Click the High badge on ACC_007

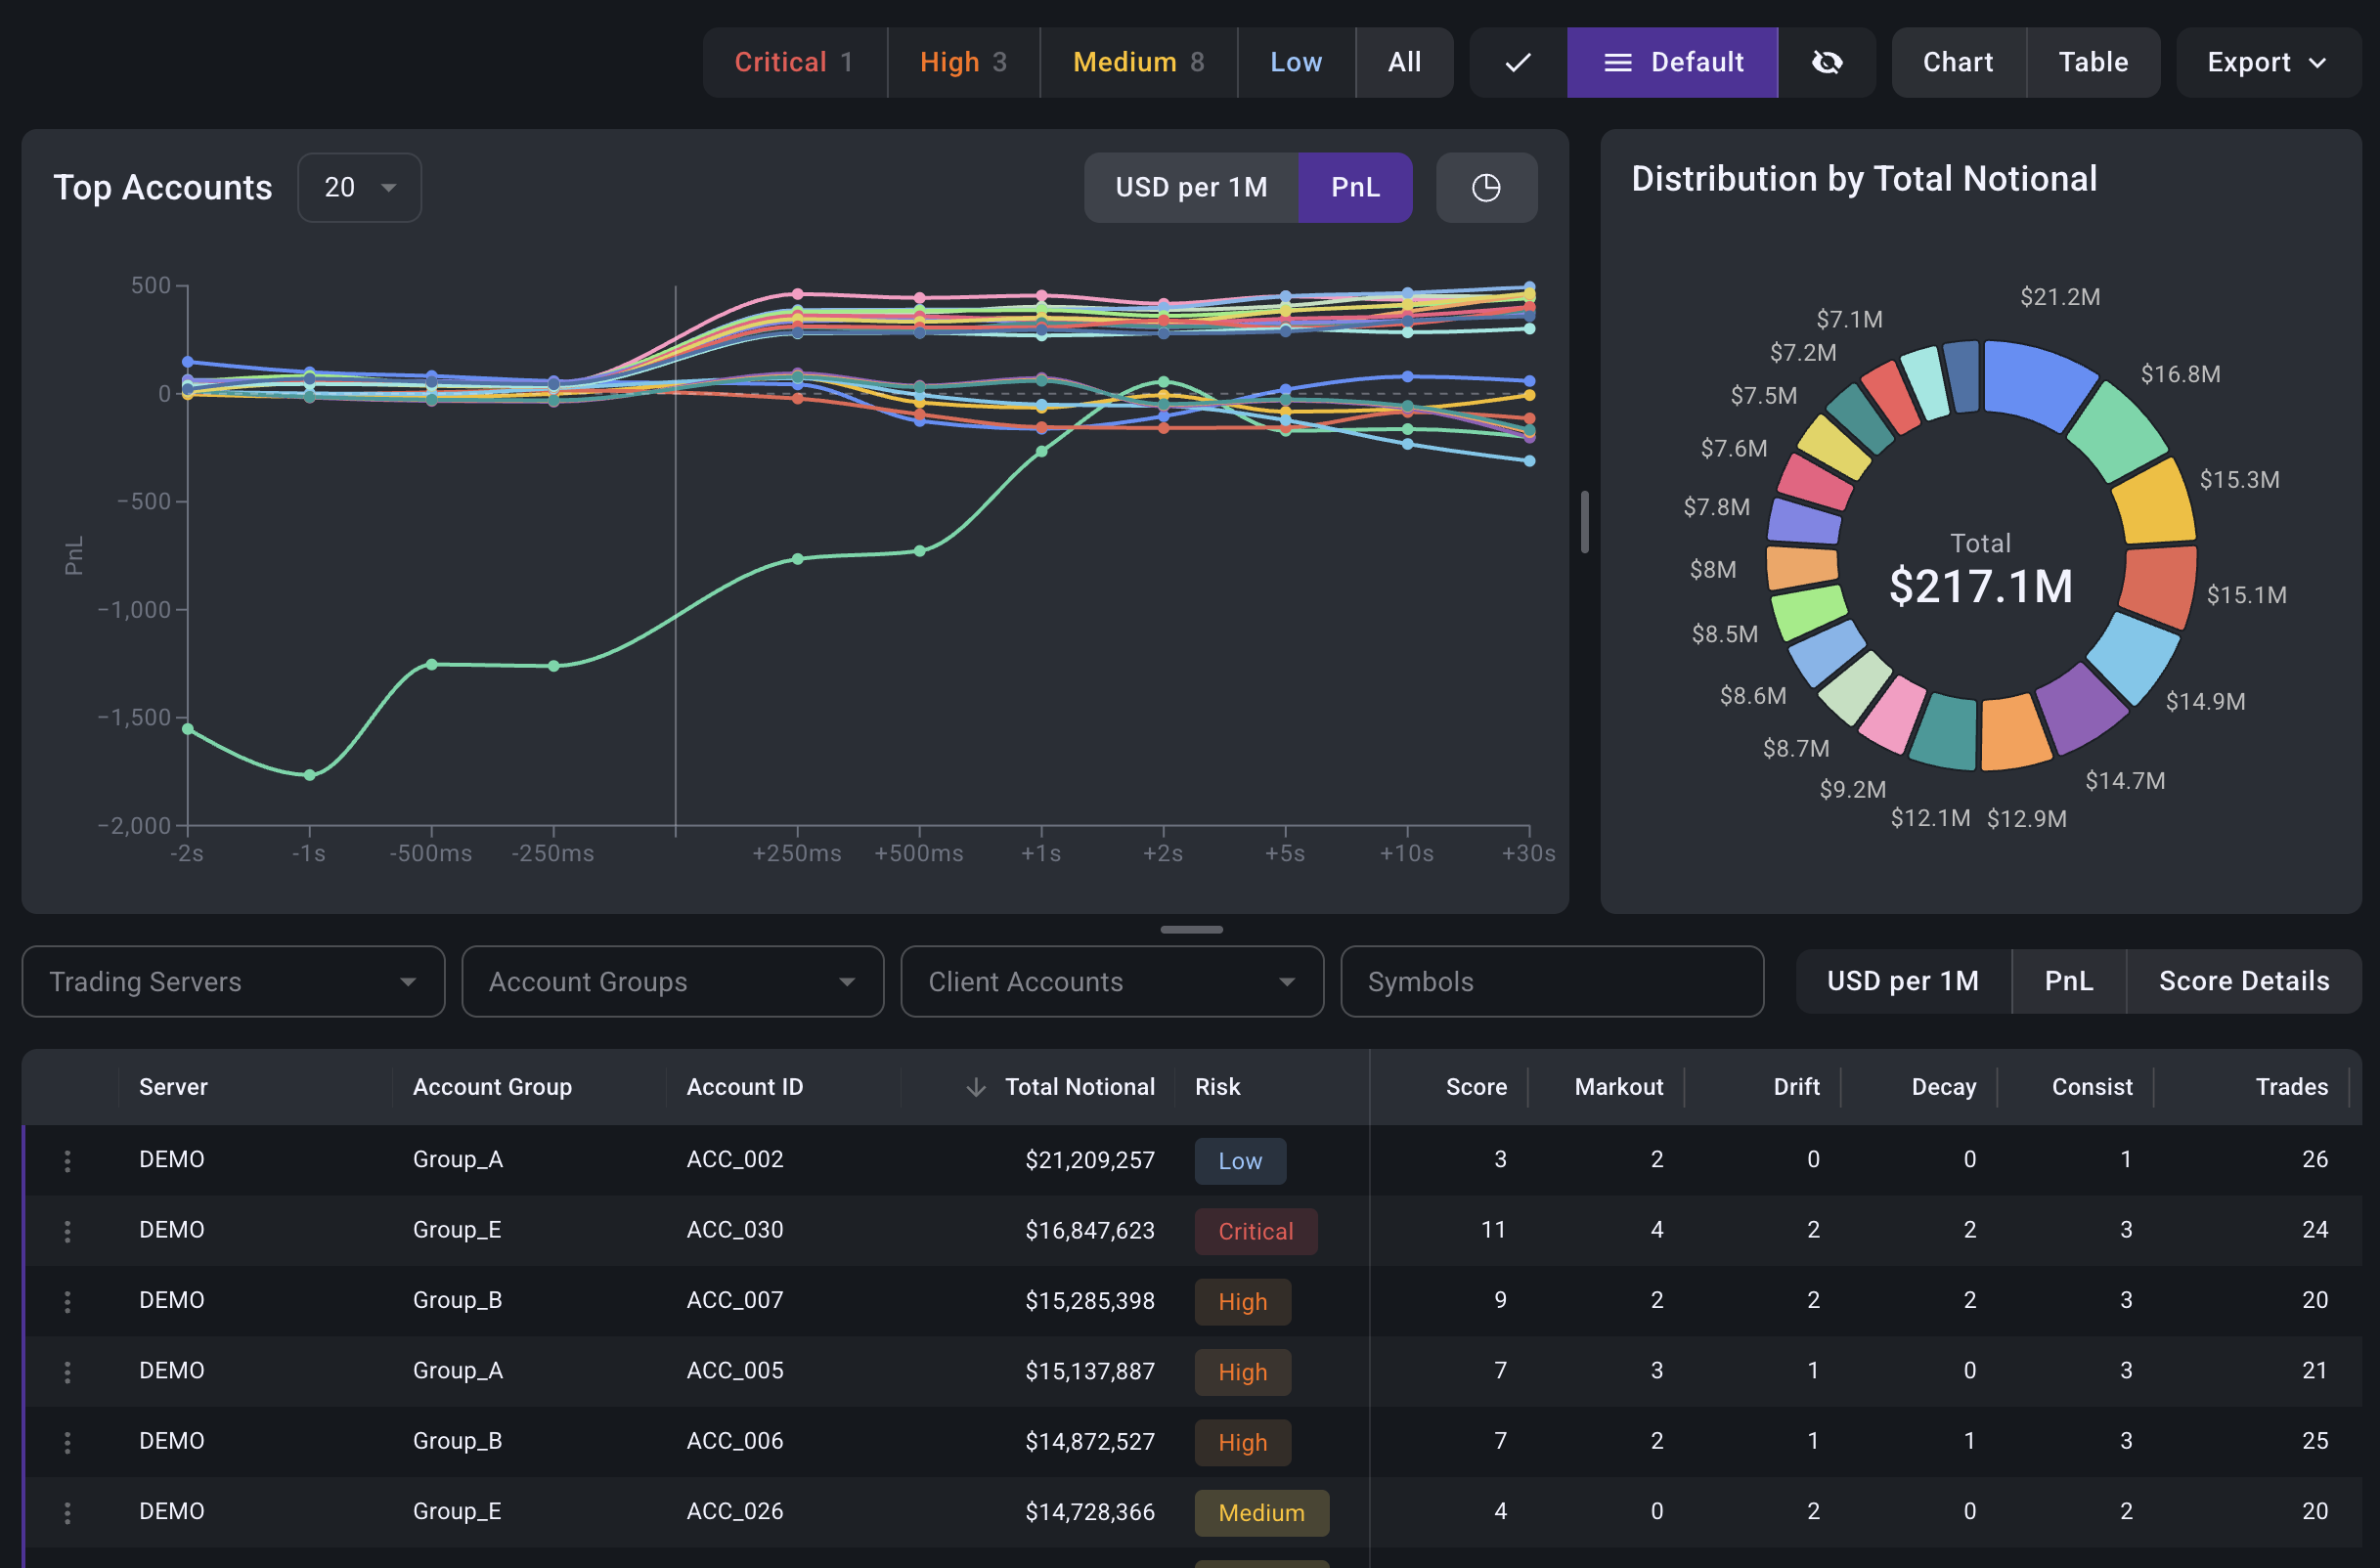click(x=1242, y=1302)
